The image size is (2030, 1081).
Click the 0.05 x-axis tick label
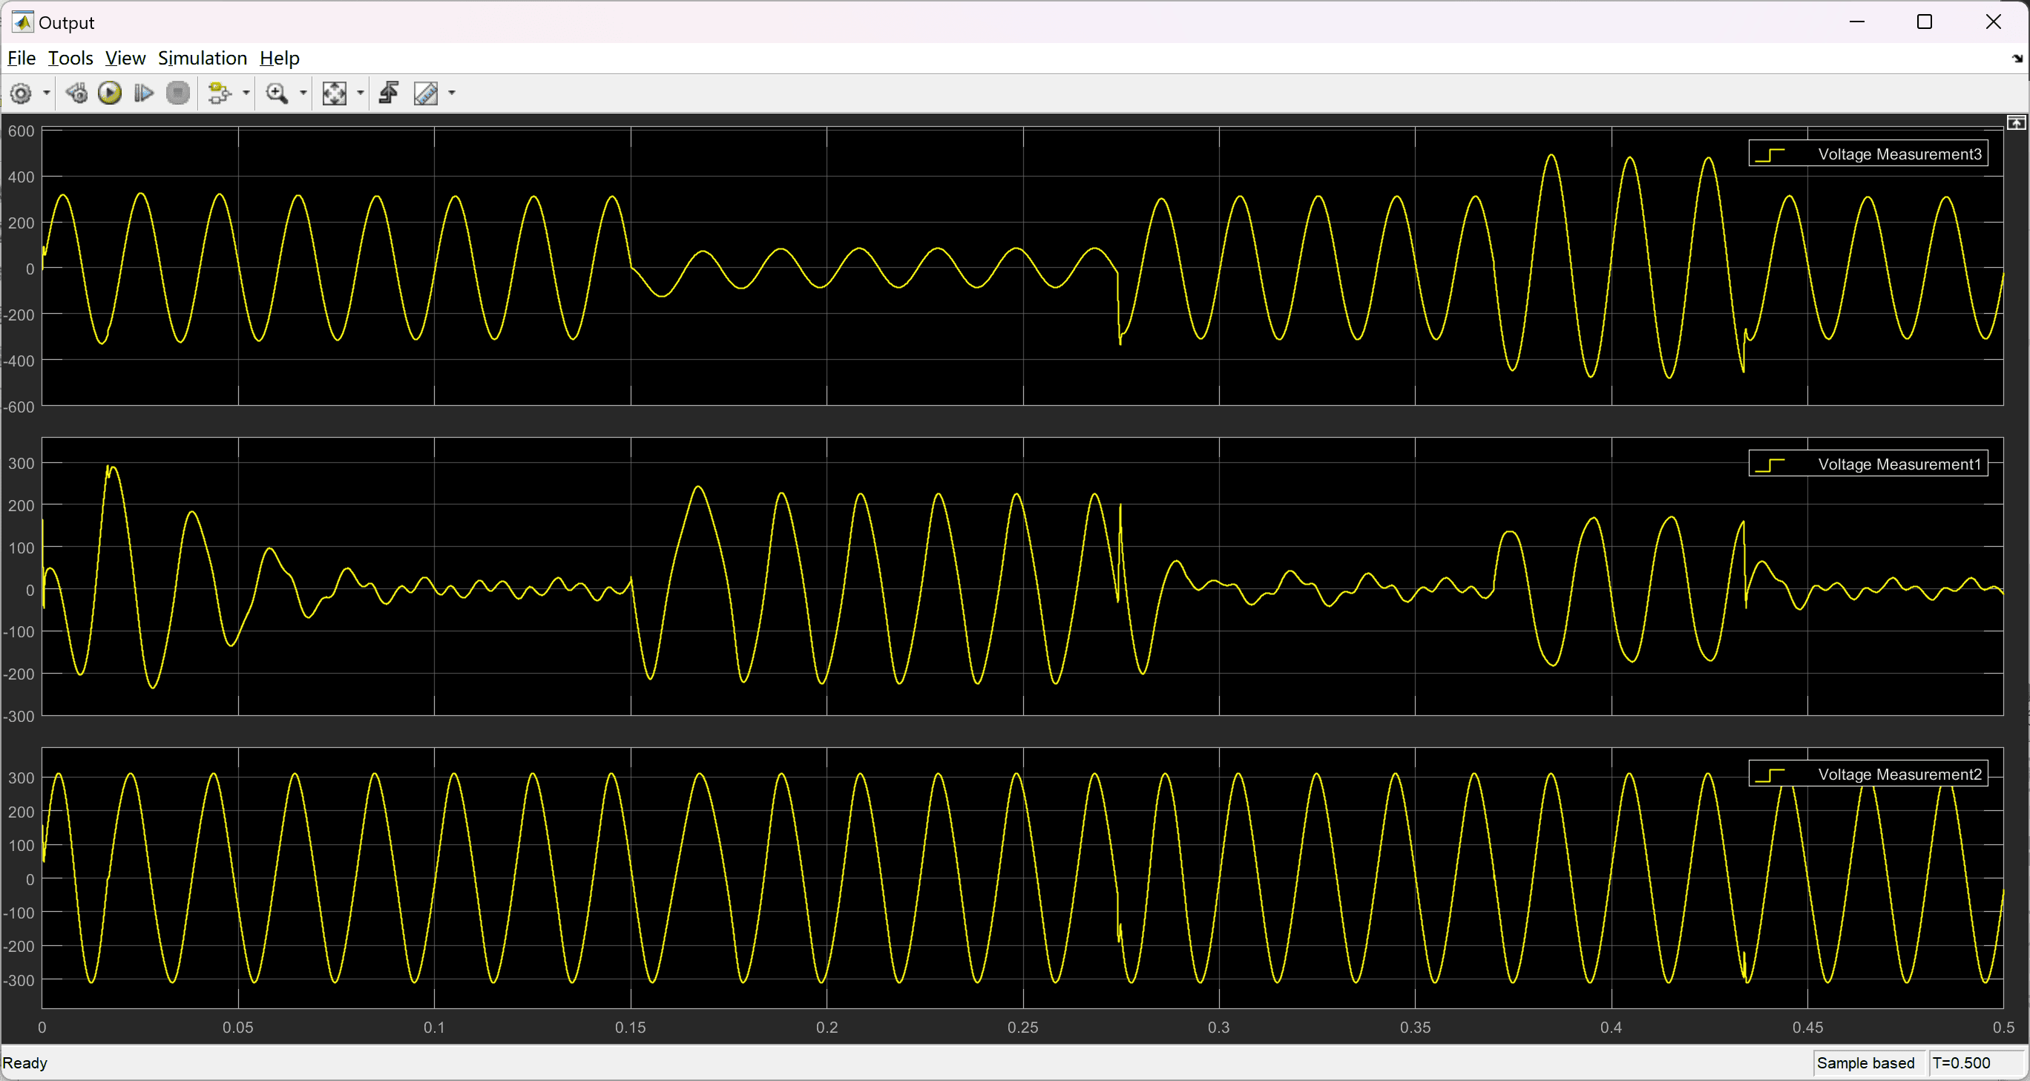[x=238, y=1028]
